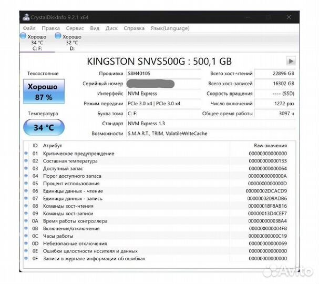Click the status dot for attribute 0F
The height and width of the screenshot is (284, 319).
click(26, 258)
